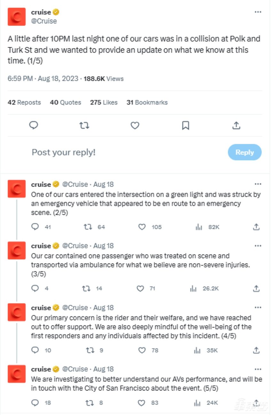Share the main tweet via share icon

[x=236, y=125]
